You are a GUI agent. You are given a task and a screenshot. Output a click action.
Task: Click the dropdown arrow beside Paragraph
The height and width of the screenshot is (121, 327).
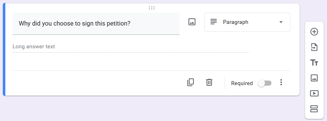[x=281, y=22]
